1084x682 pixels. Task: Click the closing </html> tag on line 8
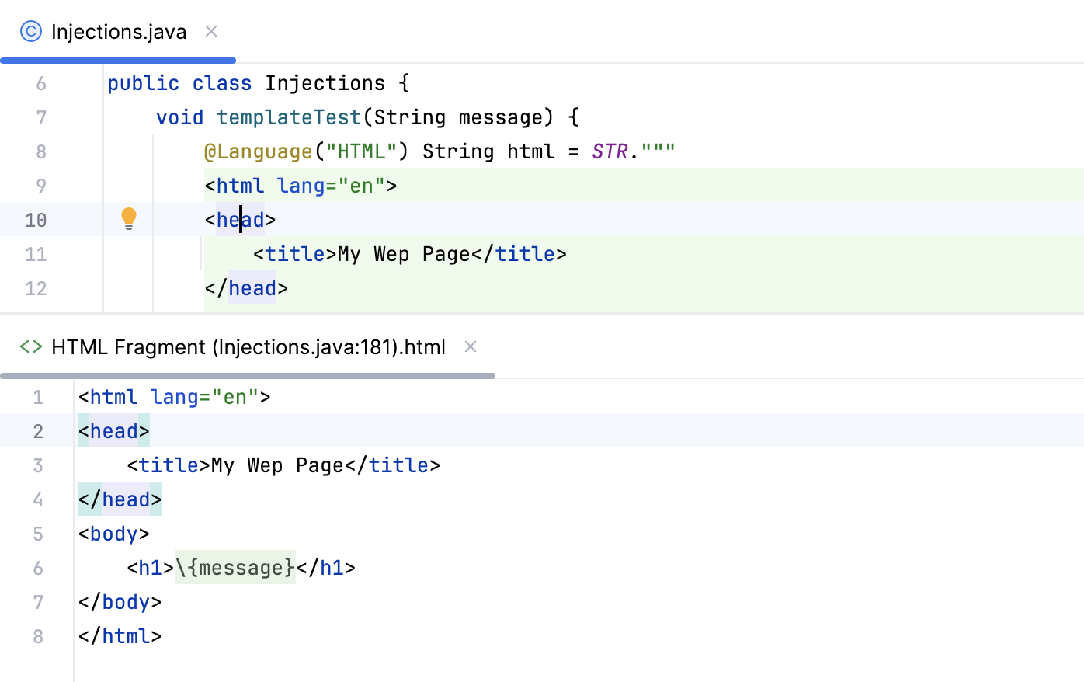tap(119, 636)
